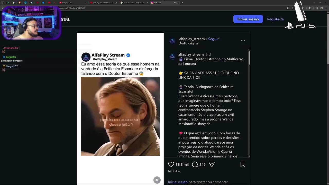Click 'só faltou o contexto' chat message

click(12, 61)
